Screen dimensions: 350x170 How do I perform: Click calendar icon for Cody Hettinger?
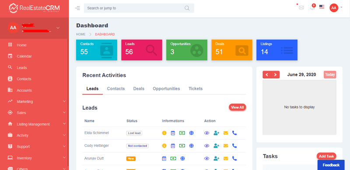coord(173,145)
